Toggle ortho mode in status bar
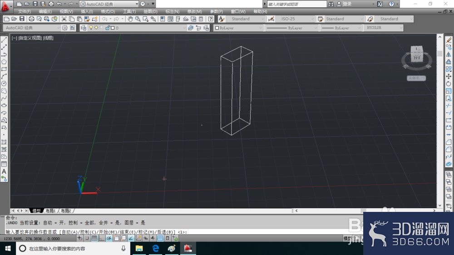This screenshot has width=454, height=255. point(102,238)
